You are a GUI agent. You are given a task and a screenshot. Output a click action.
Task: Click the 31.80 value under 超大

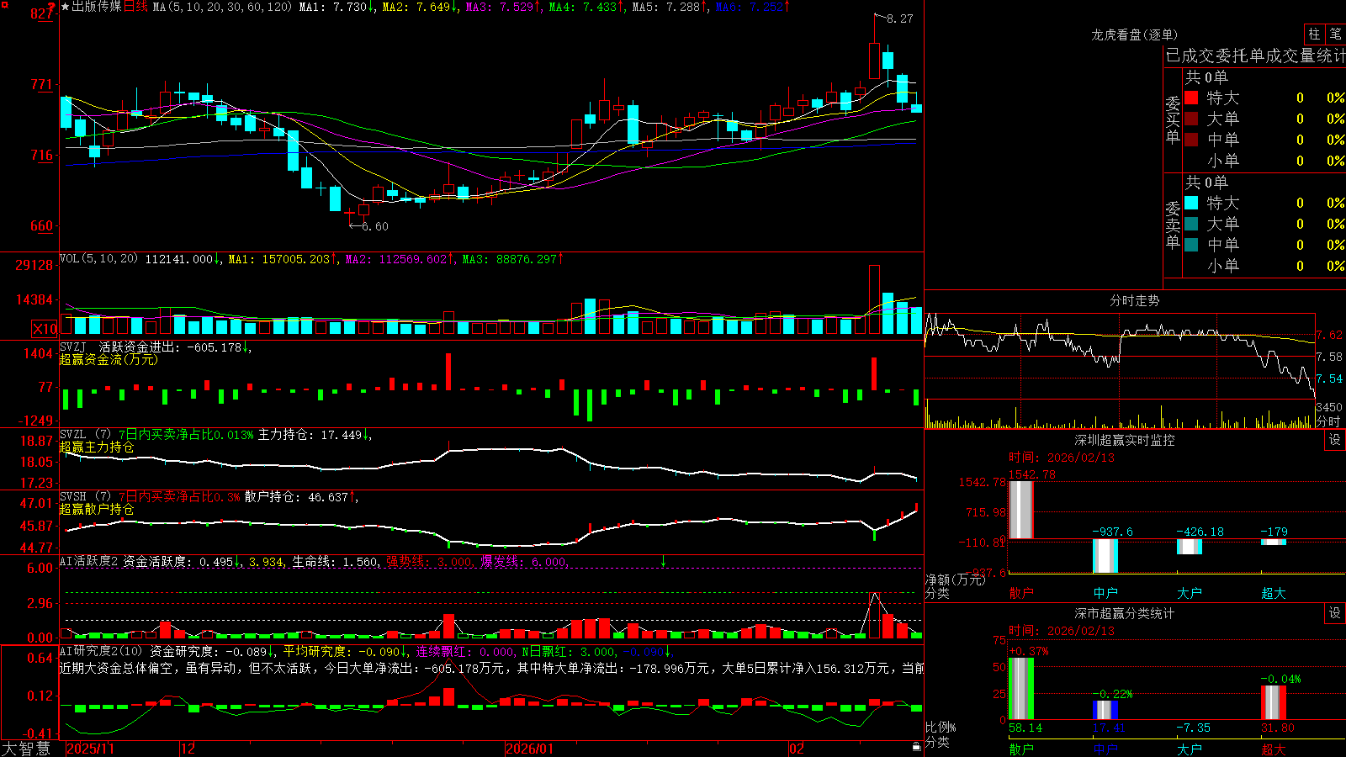(x=1278, y=728)
